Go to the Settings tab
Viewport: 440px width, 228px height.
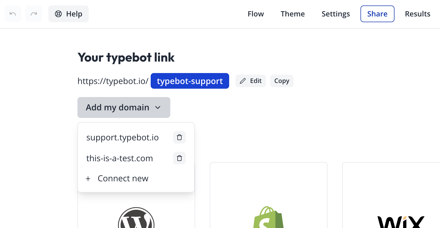click(336, 14)
